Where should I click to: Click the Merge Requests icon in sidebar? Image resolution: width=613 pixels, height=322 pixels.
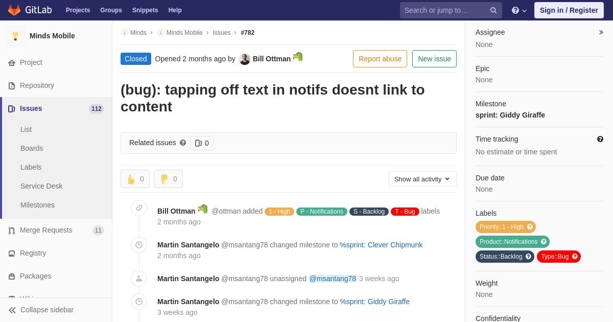pyautogui.click(x=12, y=231)
